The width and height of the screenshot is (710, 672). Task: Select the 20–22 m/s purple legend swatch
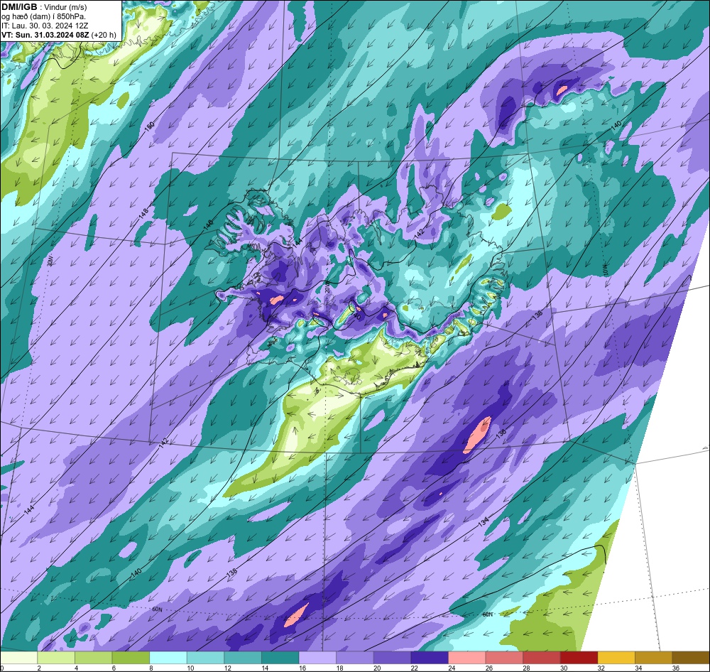pyautogui.click(x=392, y=658)
